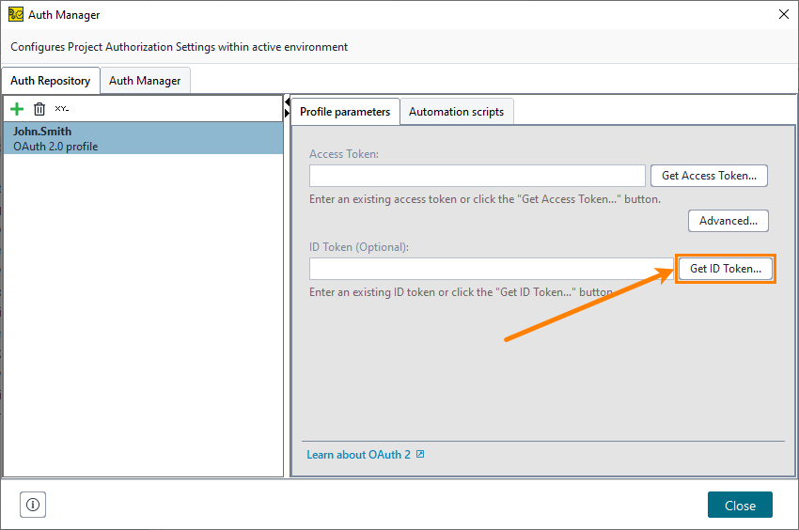Click the external link icon beside Learn about OAuth 2
Image resolution: width=799 pixels, height=530 pixels.
[420, 455]
